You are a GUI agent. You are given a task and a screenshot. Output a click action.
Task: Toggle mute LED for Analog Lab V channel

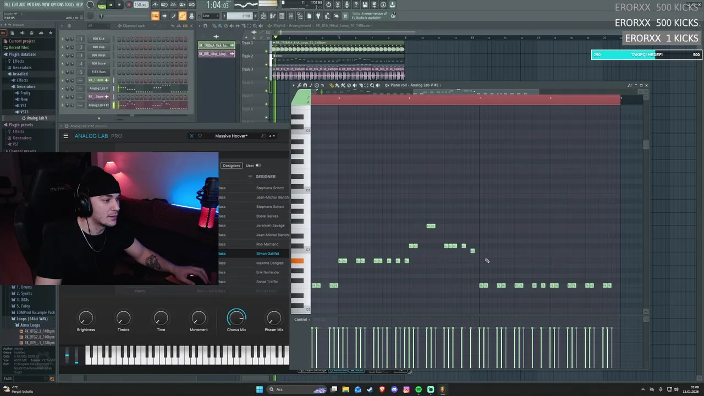point(63,88)
